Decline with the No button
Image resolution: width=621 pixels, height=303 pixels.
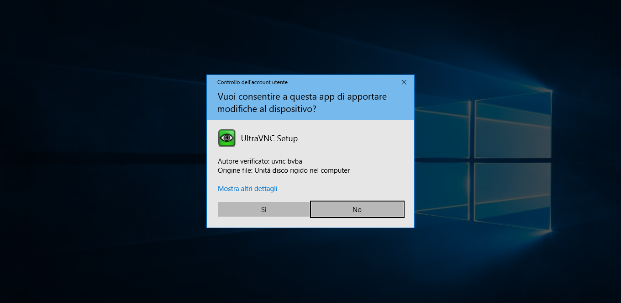[357, 209]
